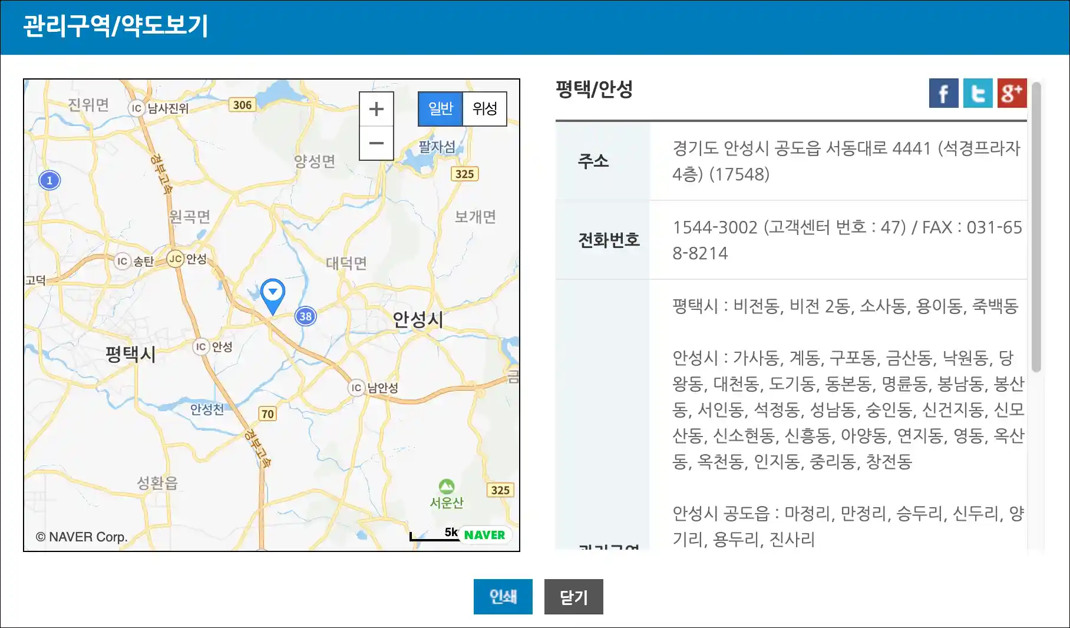Click the route 70 road badge
The height and width of the screenshot is (628, 1070).
267,414
